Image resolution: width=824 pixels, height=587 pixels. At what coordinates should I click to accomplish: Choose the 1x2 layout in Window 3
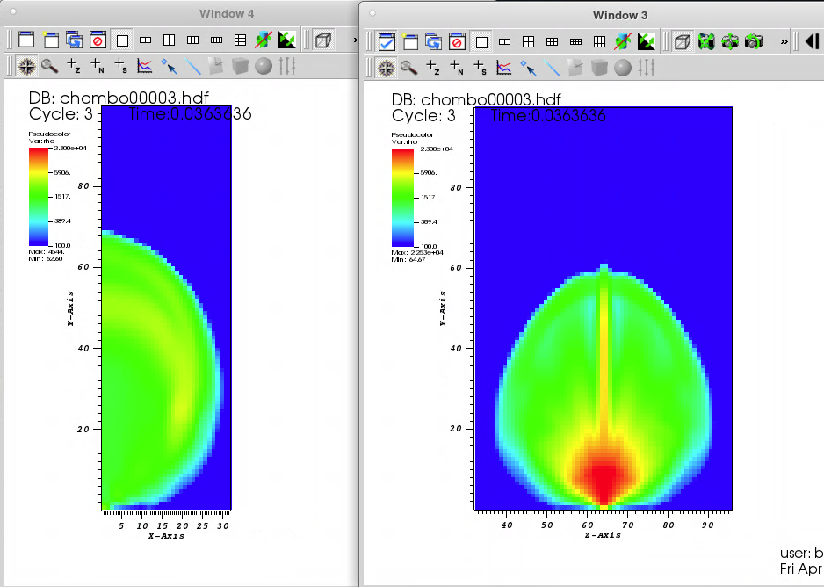[504, 41]
